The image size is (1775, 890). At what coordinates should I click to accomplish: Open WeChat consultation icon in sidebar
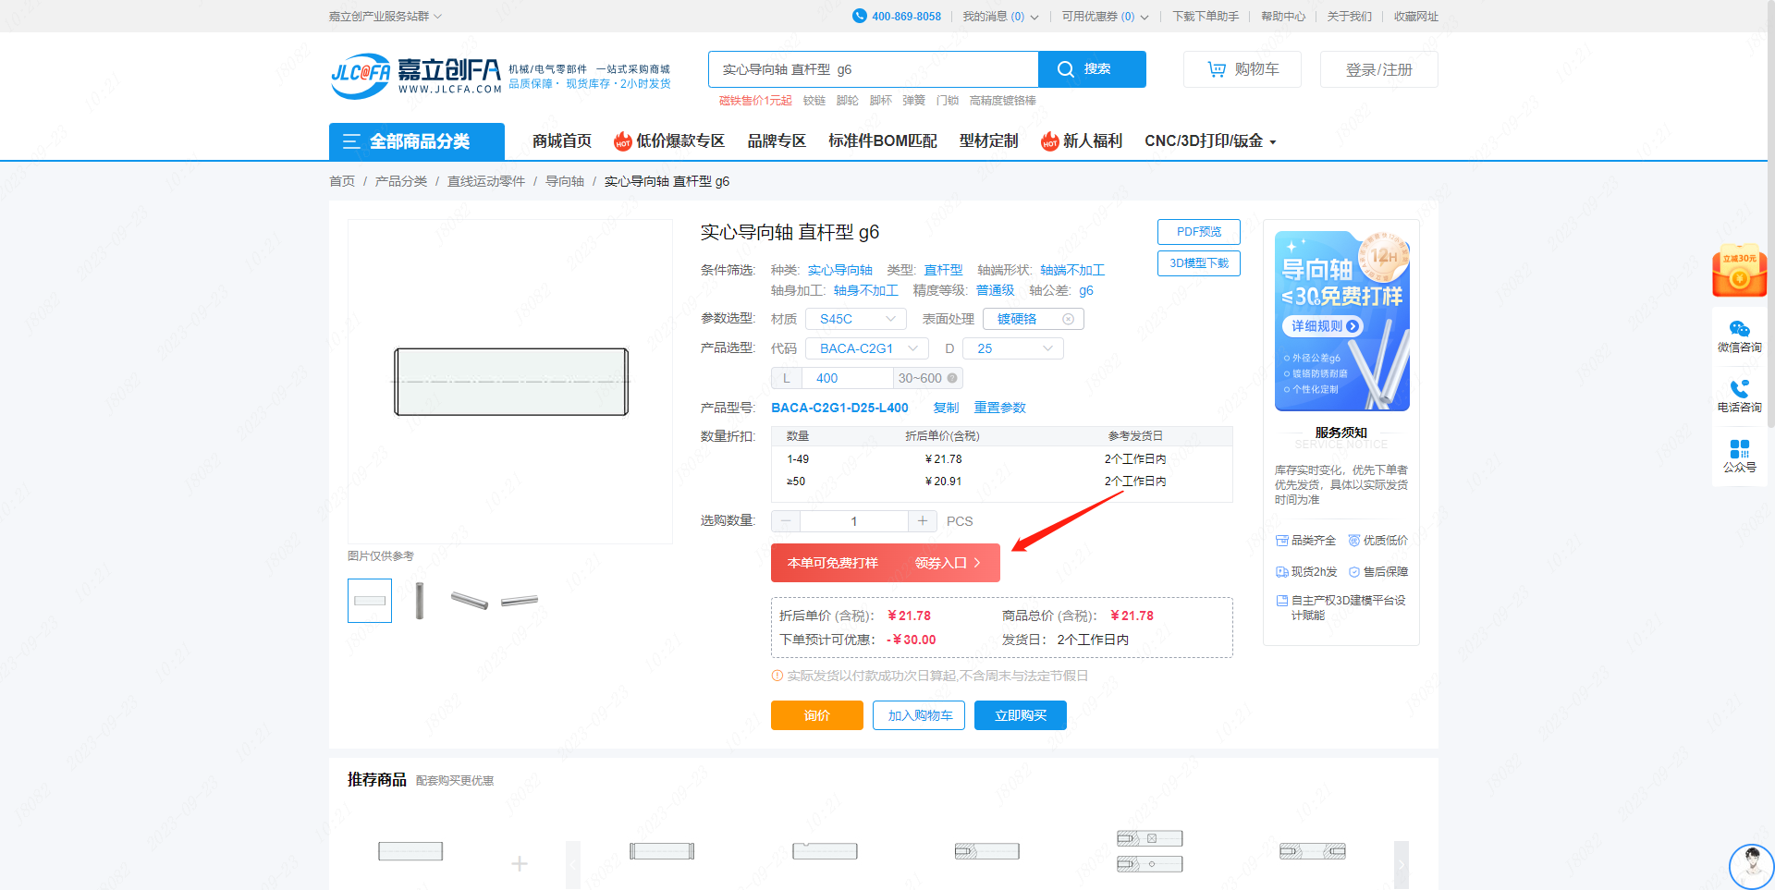[x=1739, y=330]
